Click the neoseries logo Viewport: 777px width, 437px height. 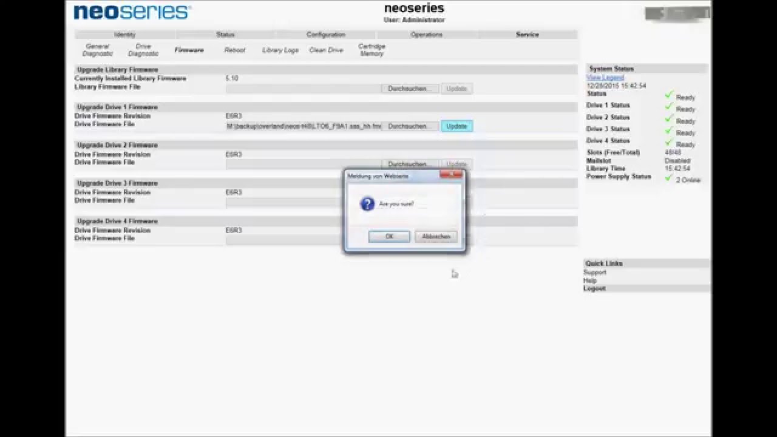[x=132, y=12]
